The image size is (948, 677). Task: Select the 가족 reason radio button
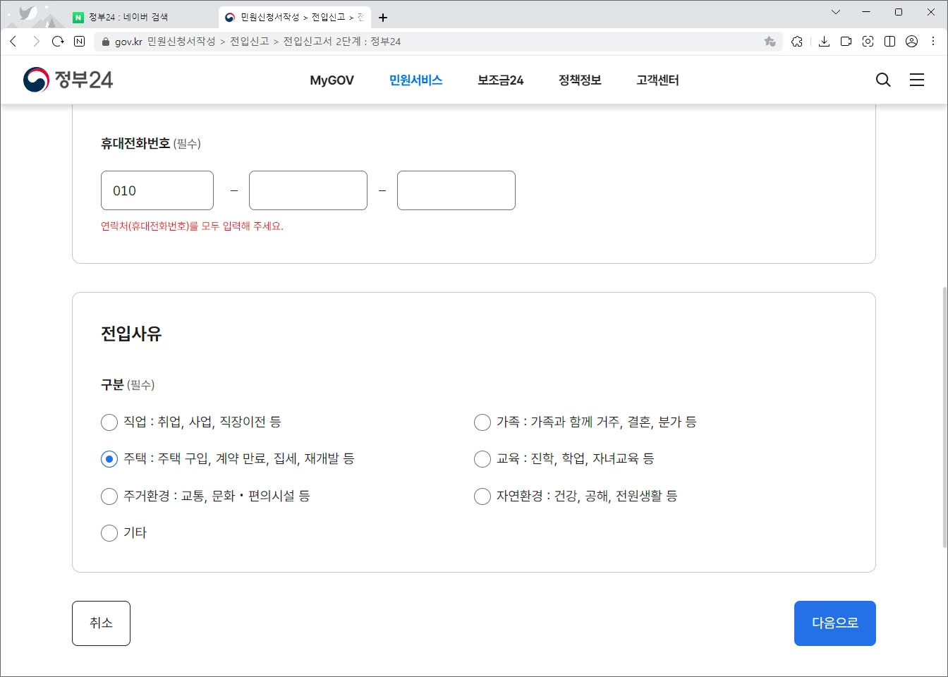point(482,422)
